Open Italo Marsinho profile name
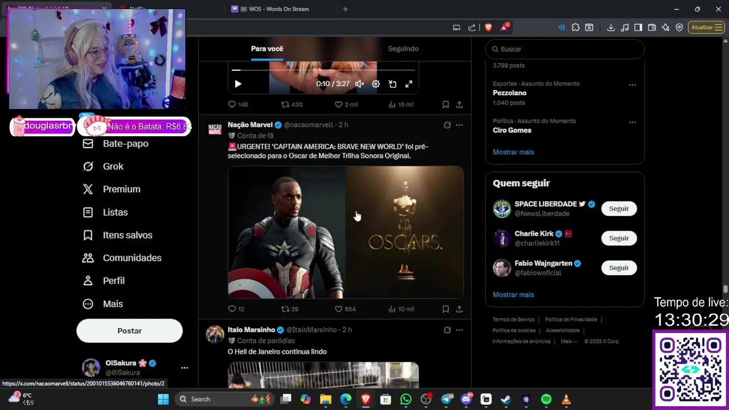Viewport: 729px width, 410px height. pos(251,330)
